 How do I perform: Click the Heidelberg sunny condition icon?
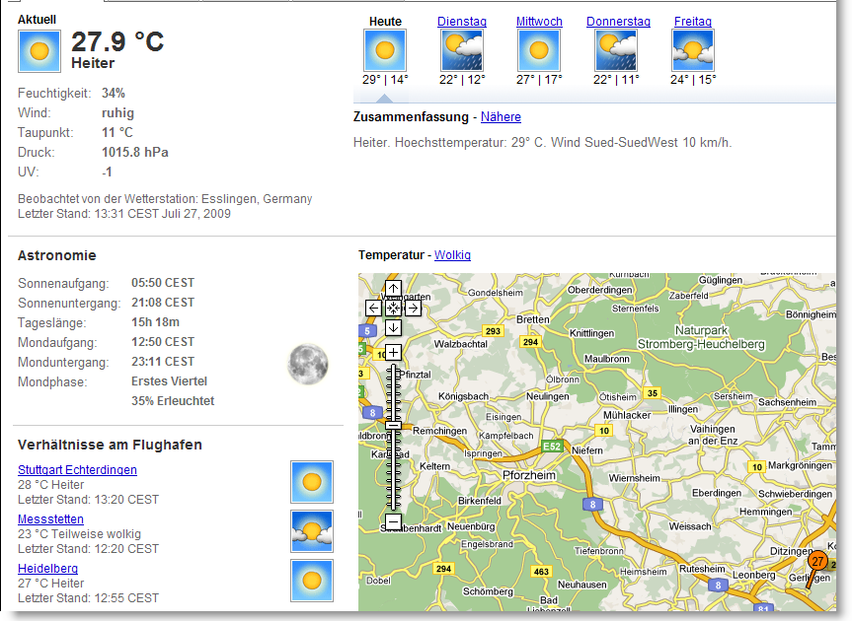point(311,581)
